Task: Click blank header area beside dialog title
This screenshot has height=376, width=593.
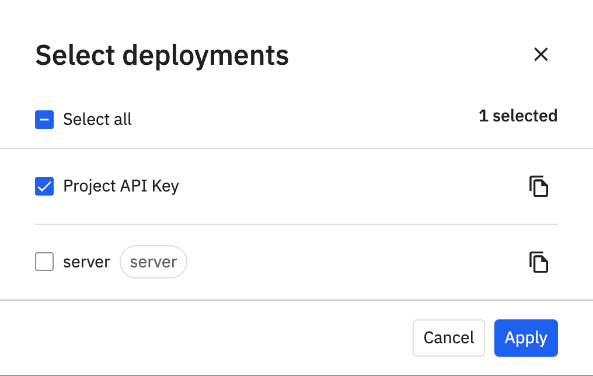Action: (409, 55)
